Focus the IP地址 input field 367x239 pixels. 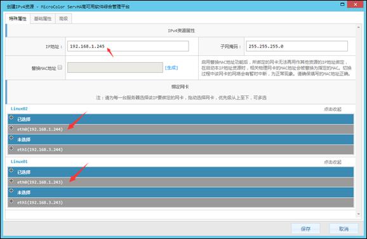pos(128,46)
